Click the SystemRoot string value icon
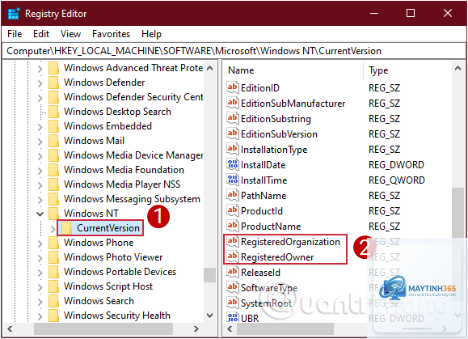The image size is (468, 339). 233,303
